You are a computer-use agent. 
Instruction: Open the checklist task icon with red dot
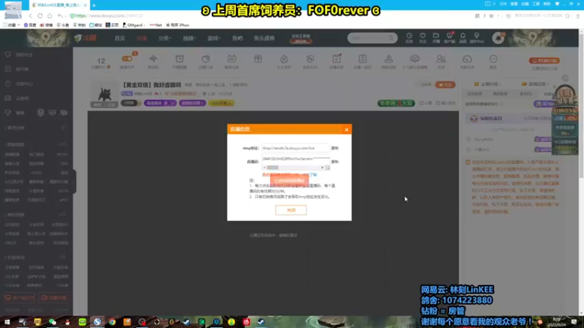[337, 59]
